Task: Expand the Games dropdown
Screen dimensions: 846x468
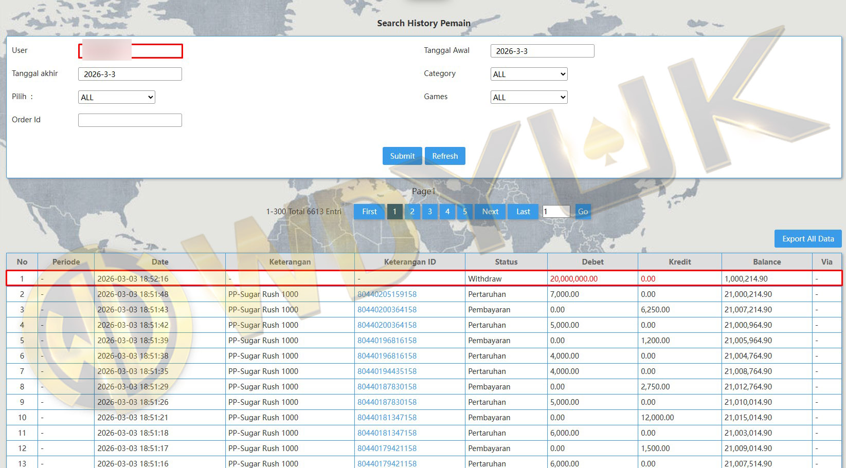Action: click(x=529, y=98)
